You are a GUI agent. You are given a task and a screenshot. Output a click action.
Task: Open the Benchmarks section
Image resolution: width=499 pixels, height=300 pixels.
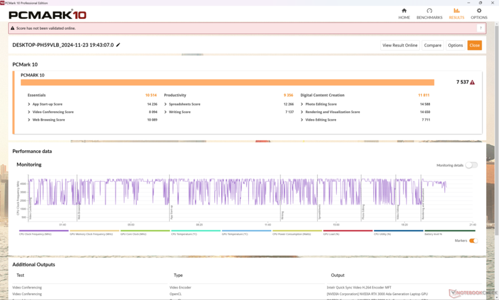pyautogui.click(x=429, y=14)
